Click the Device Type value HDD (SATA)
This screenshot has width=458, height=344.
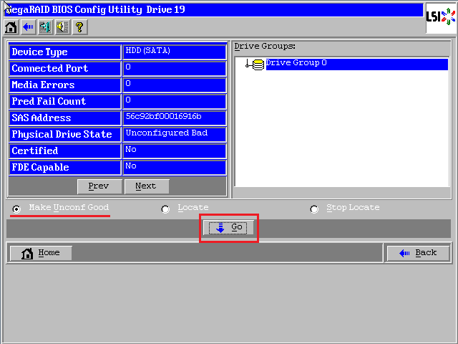175,52
